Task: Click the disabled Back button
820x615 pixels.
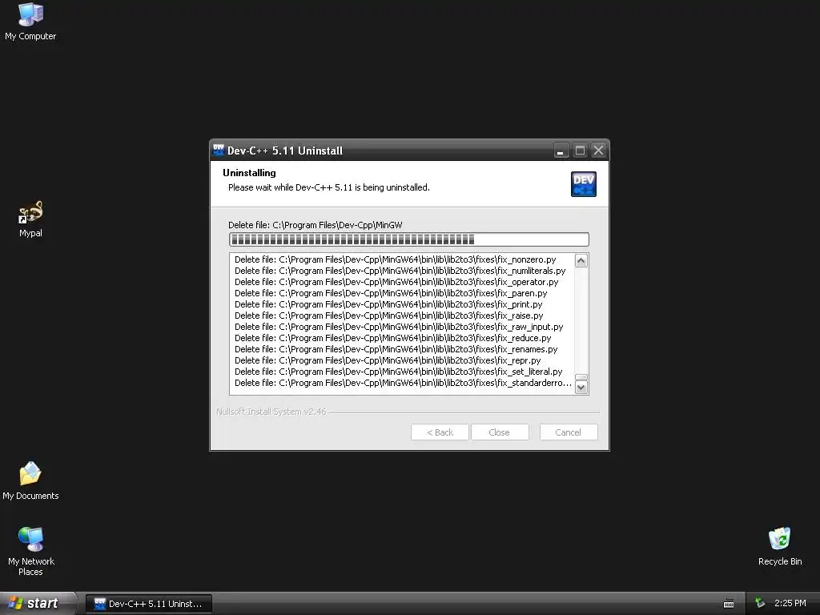Action: pyautogui.click(x=440, y=432)
